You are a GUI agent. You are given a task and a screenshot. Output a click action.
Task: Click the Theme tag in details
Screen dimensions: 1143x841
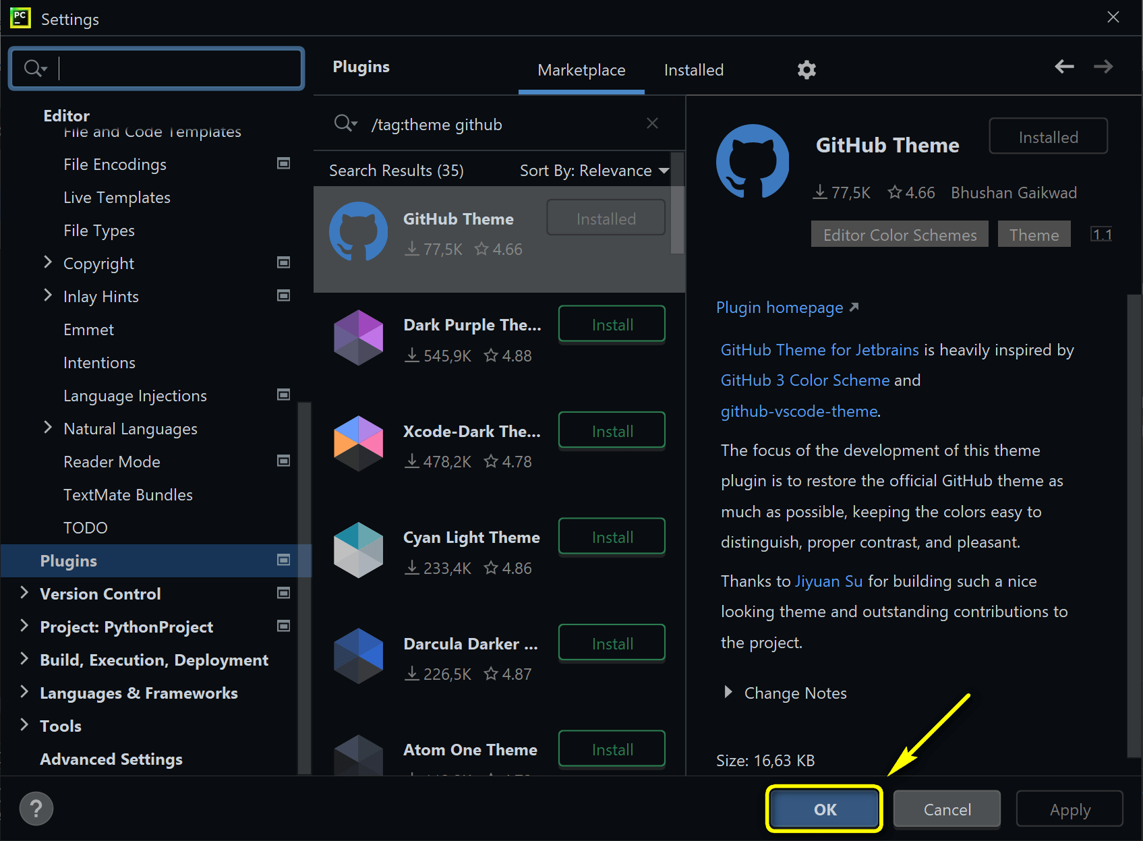click(x=1034, y=234)
